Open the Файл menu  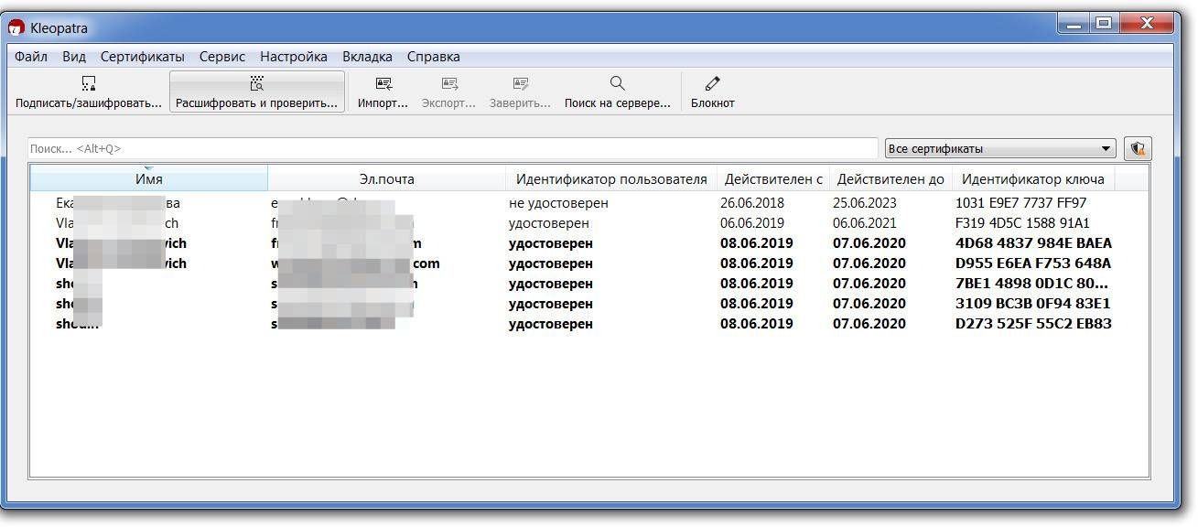[31, 57]
